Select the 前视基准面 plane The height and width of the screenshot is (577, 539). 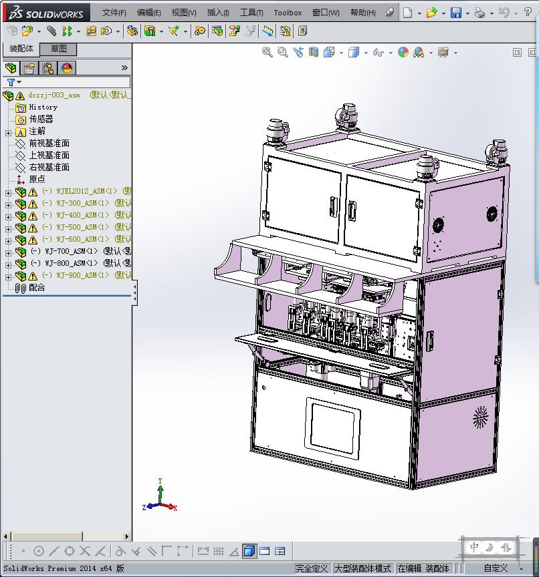(x=49, y=143)
